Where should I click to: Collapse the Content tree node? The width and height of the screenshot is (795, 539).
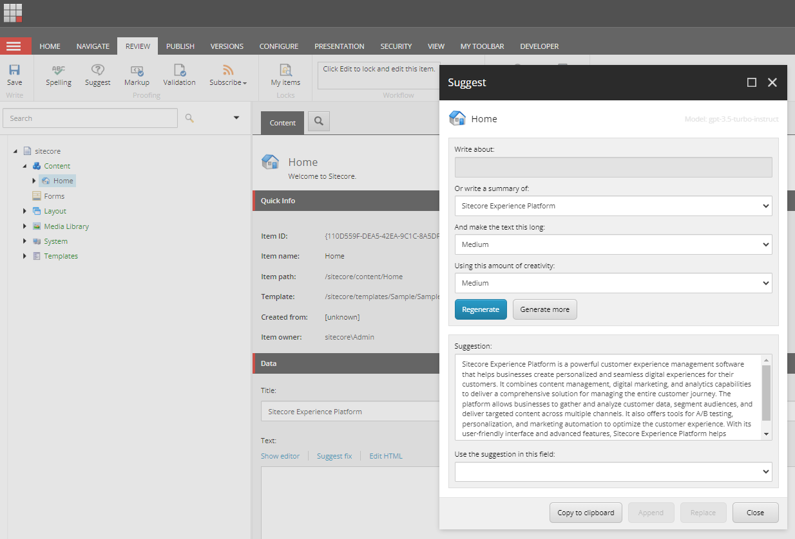tap(25, 166)
